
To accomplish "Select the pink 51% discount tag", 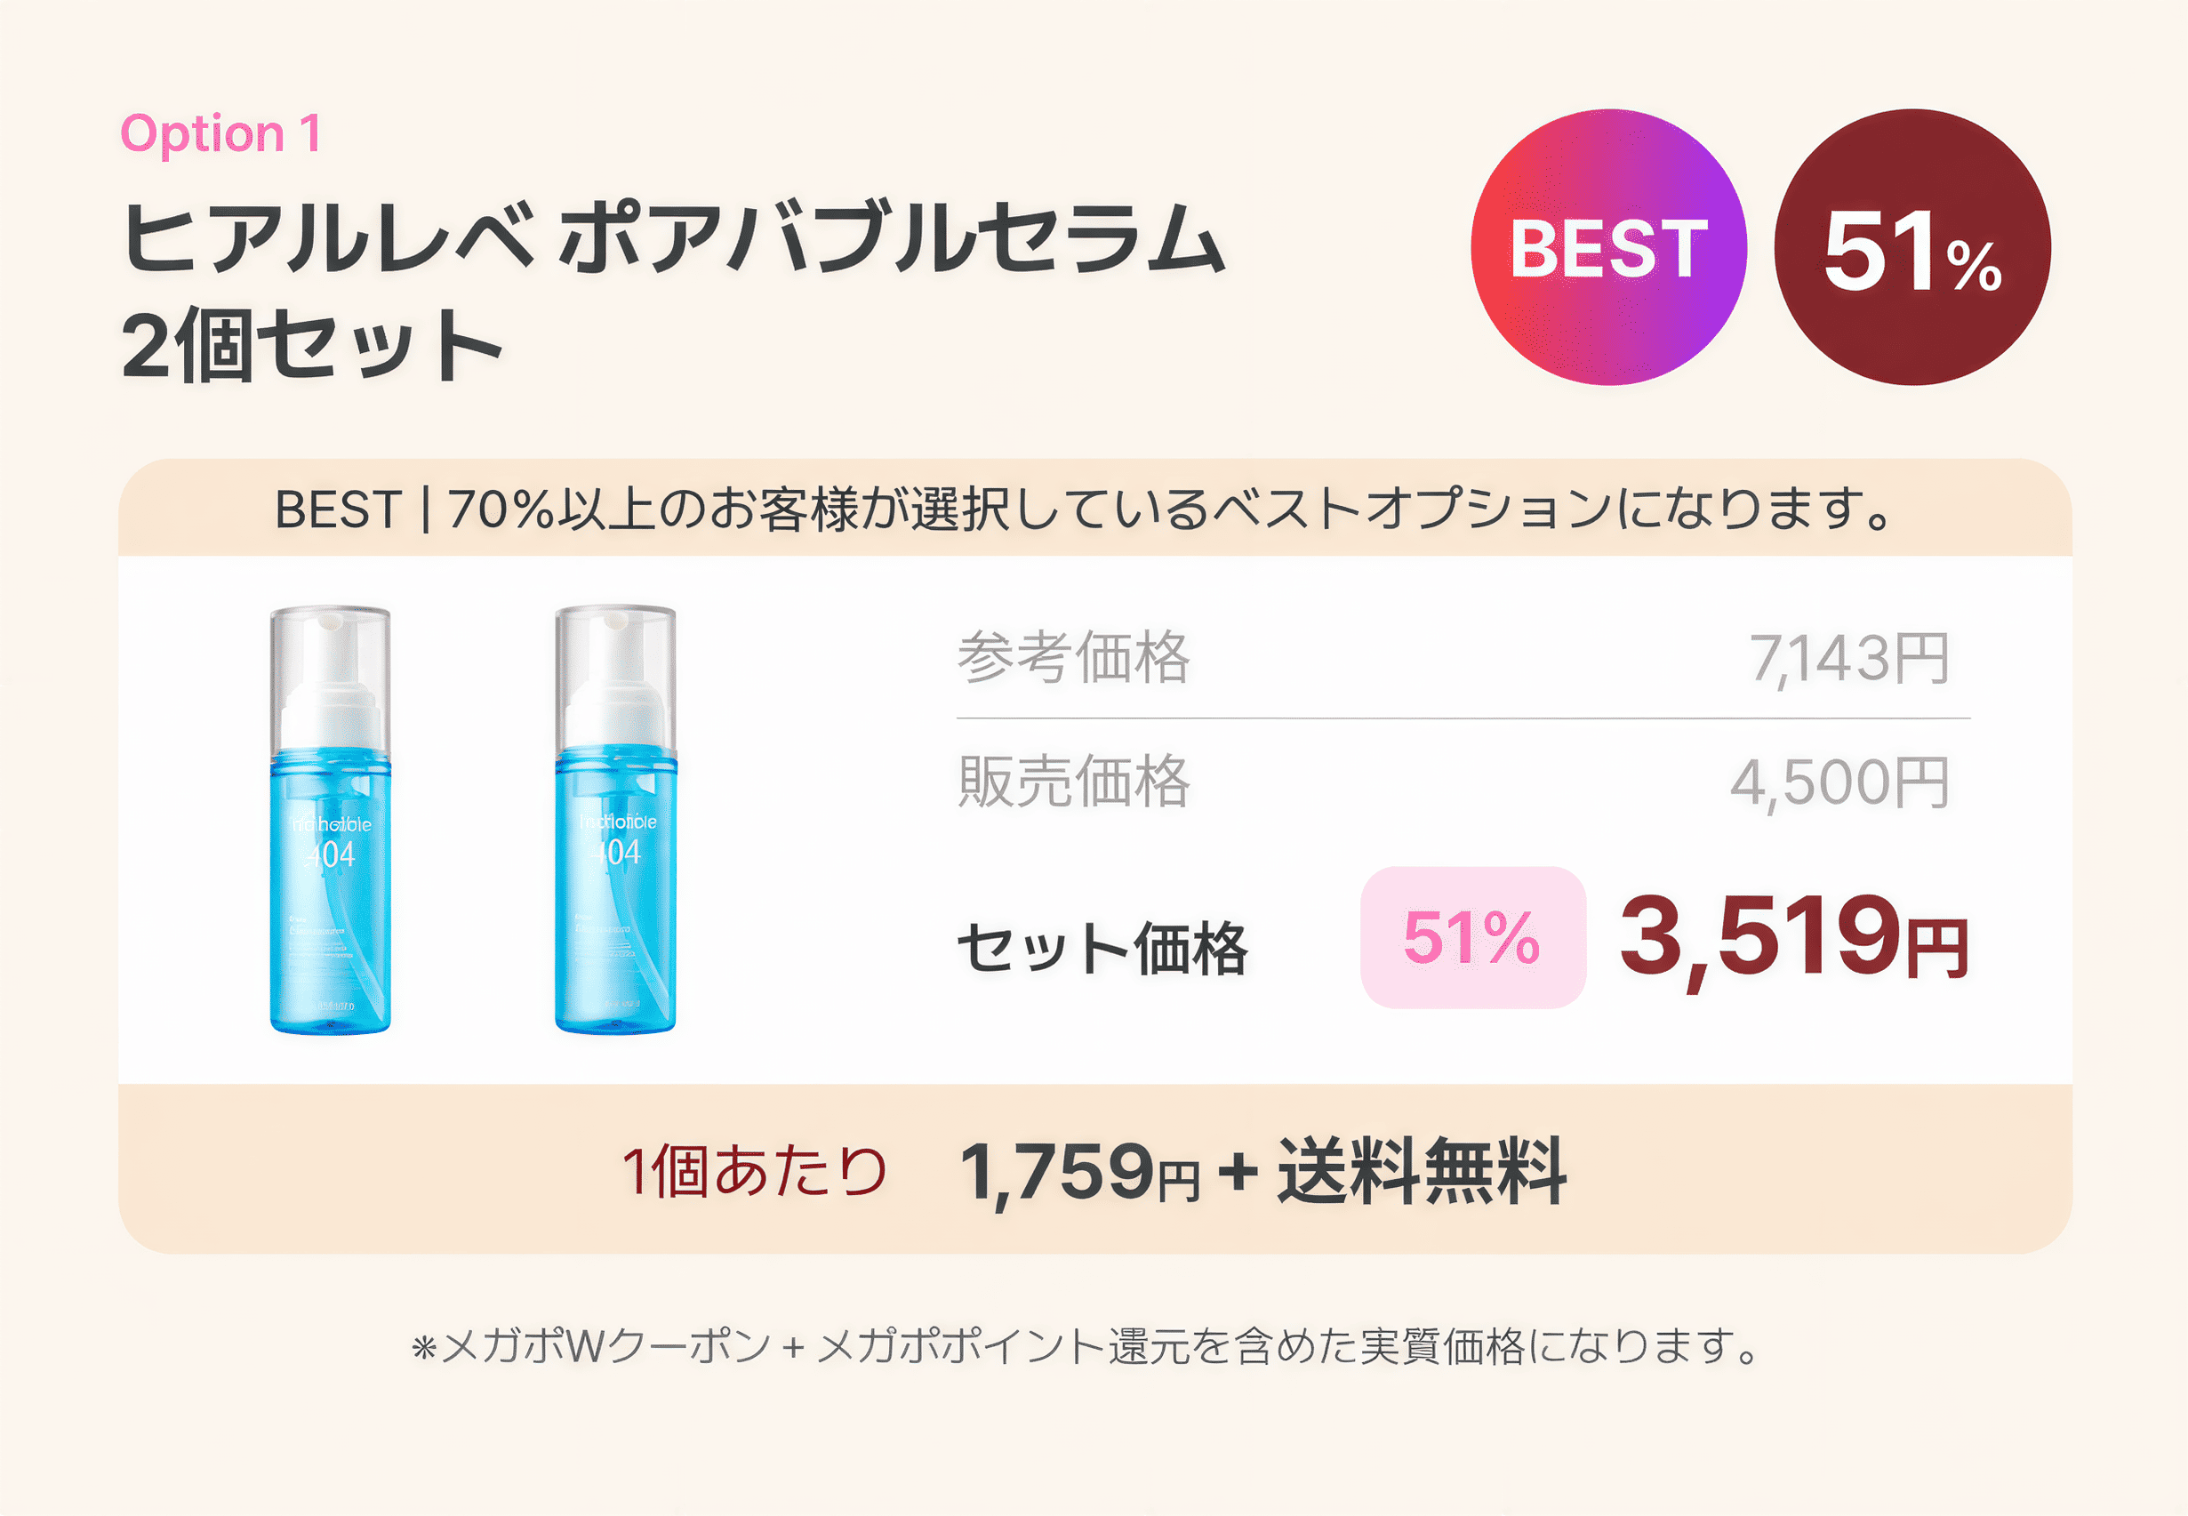I will tap(1473, 937).
